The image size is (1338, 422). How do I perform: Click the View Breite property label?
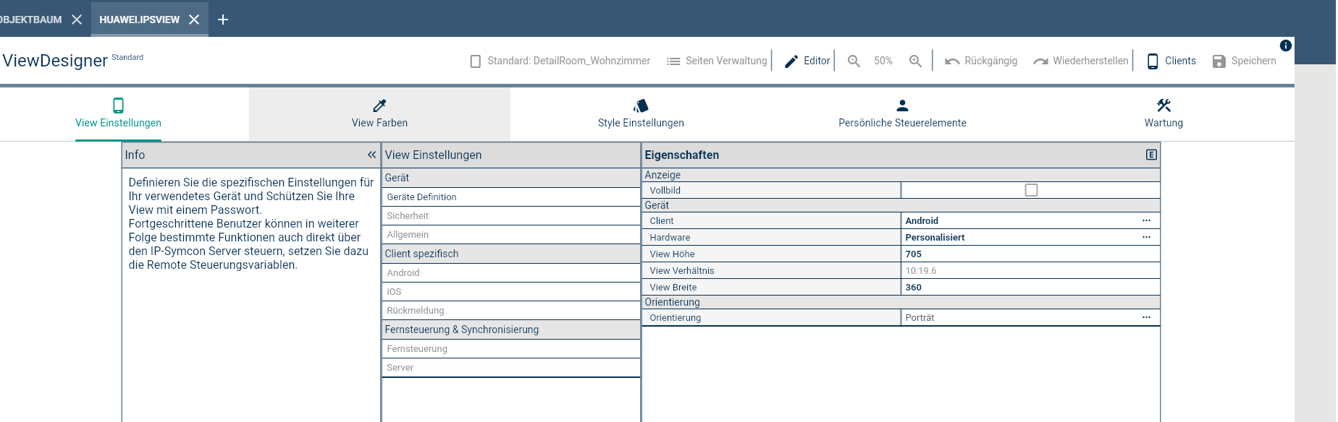[673, 288]
